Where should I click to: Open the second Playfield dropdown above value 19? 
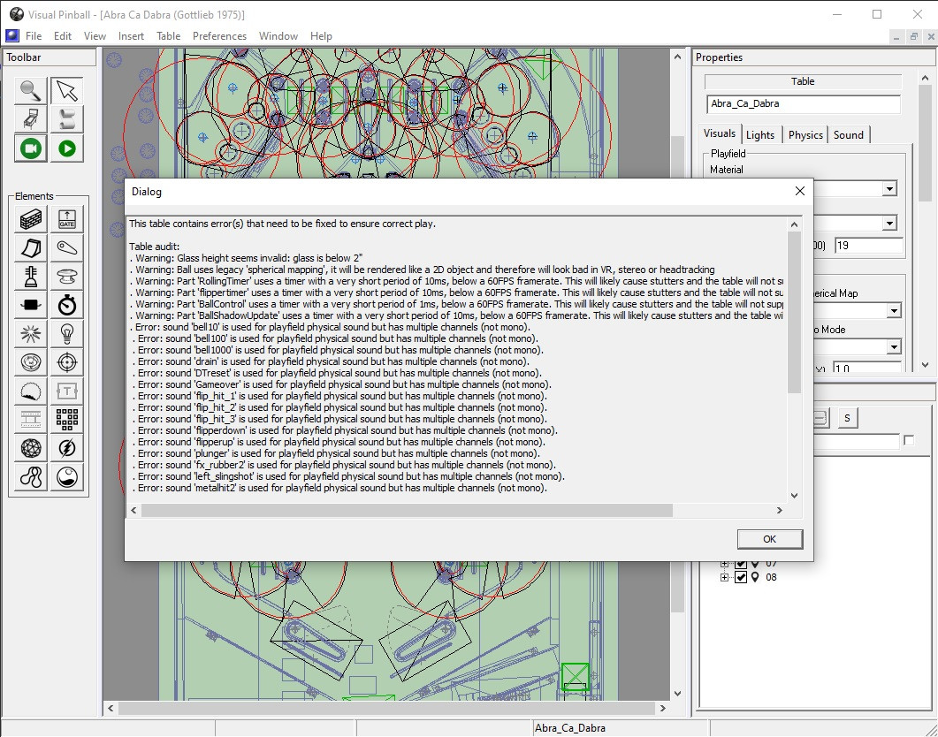pos(889,223)
